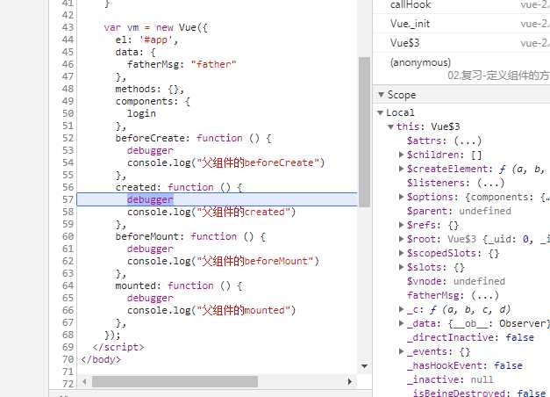The height and width of the screenshot is (397, 550).
Task: Click the vertical scrollbar thumb in code editor
Action: 364,133
